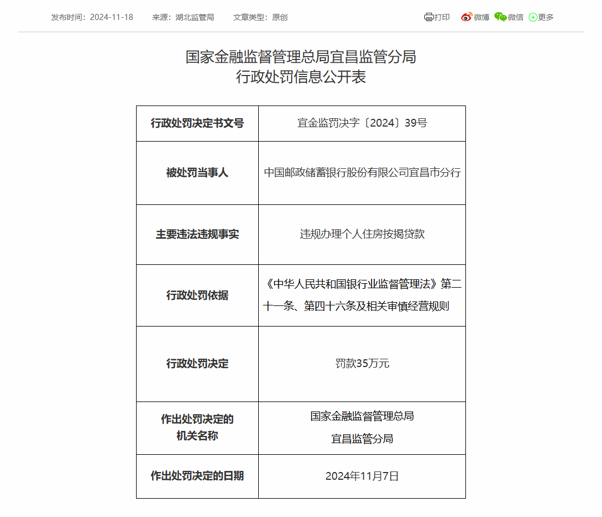Screen dimensions: 602x517
Task: Click the decision date 2024年11月7日
Action: pos(362,476)
